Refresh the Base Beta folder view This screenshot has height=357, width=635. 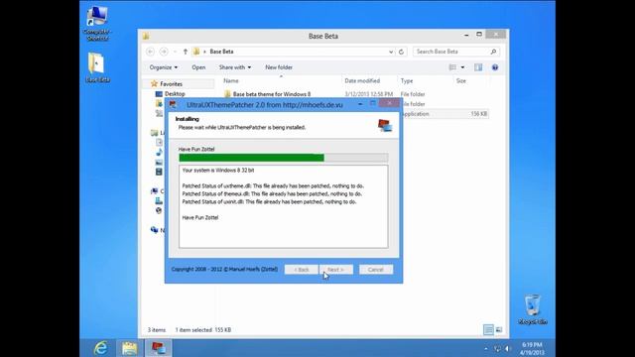tap(401, 52)
